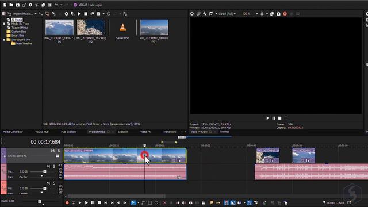
Task: Start preview in the Project Media toolbar
Action: pyautogui.click(x=79, y=14)
